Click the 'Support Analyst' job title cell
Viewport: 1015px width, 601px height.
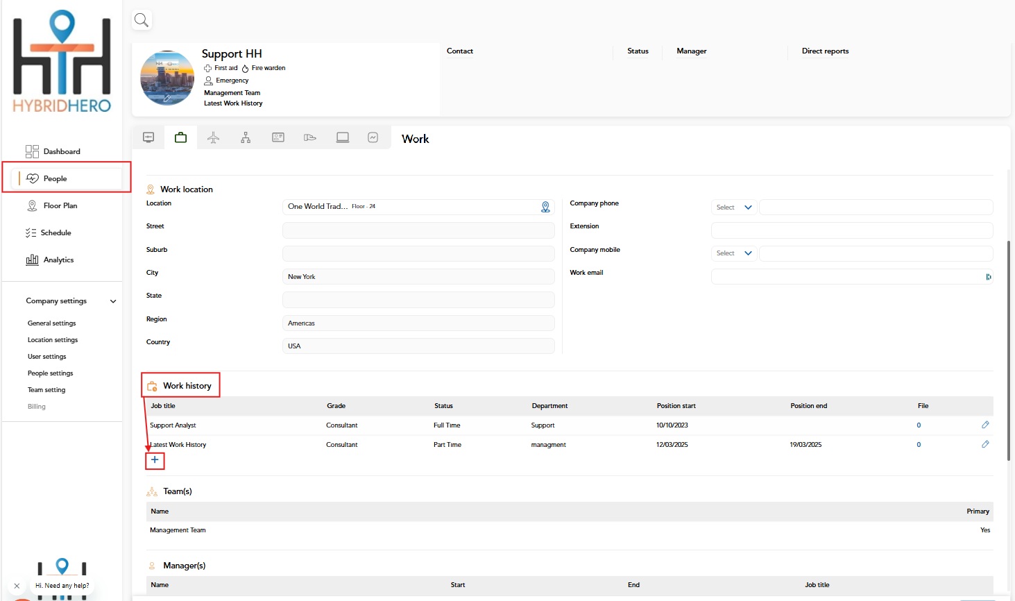click(173, 425)
